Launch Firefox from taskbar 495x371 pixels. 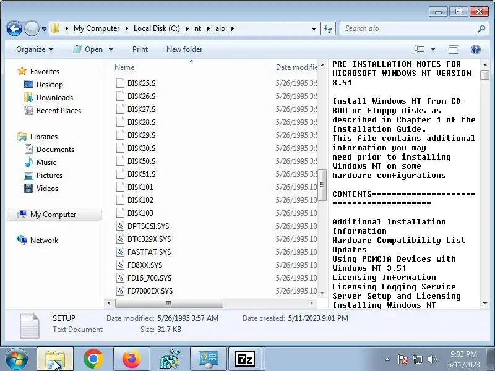132,359
